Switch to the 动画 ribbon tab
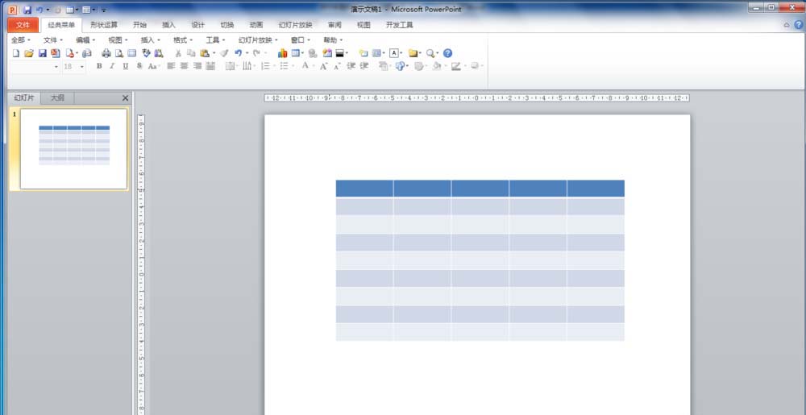This screenshot has height=415, width=806. tap(256, 25)
